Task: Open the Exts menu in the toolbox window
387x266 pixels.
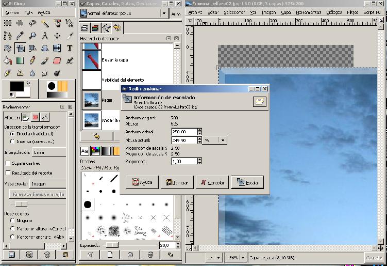Action: click(28, 12)
